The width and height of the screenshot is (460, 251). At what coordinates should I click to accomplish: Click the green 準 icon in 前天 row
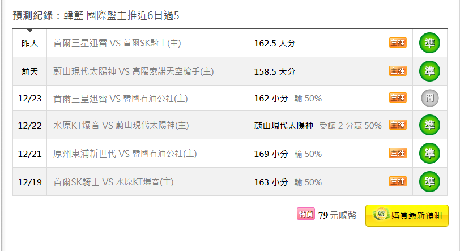[x=429, y=71]
